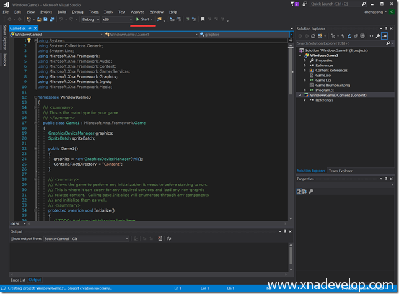399x294 pixels.
Task: Open the Debug configuration dropdown
Action: [90, 19]
